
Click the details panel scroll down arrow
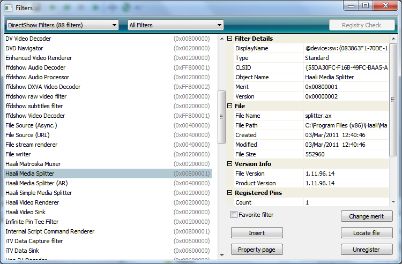click(x=393, y=202)
